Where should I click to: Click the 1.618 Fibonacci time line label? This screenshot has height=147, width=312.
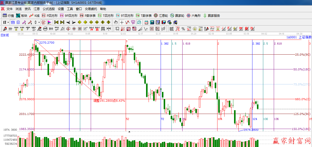coord(186,44)
